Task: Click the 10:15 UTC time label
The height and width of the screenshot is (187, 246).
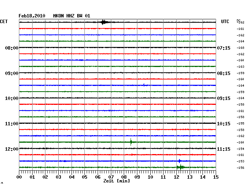Action: (x=224, y=124)
